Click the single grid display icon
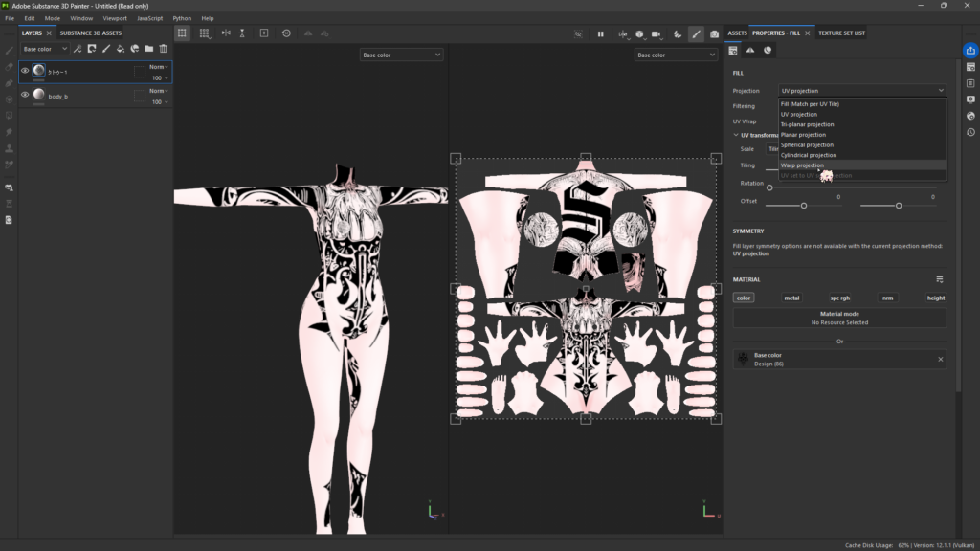 click(182, 33)
